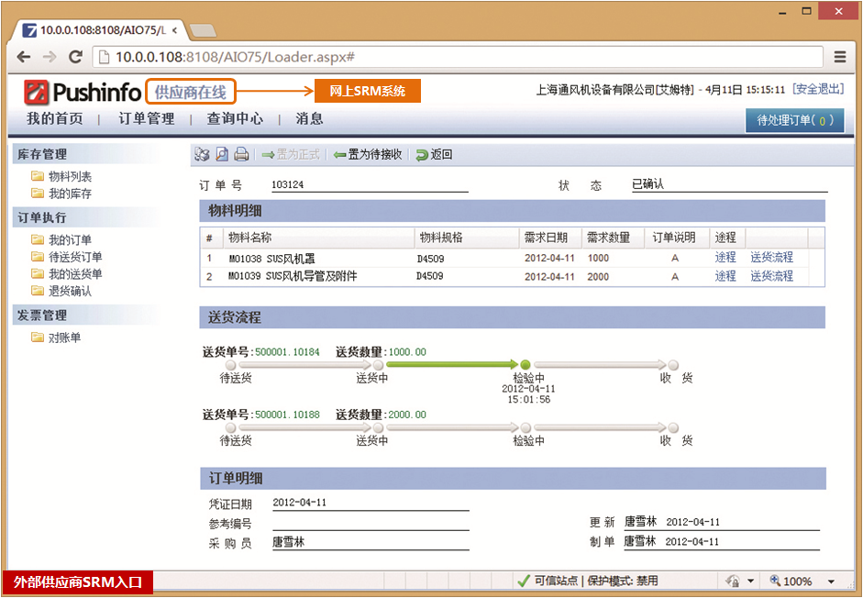
Task: Select row M01039 SUS风机导管及附件
Action: (512, 276)
